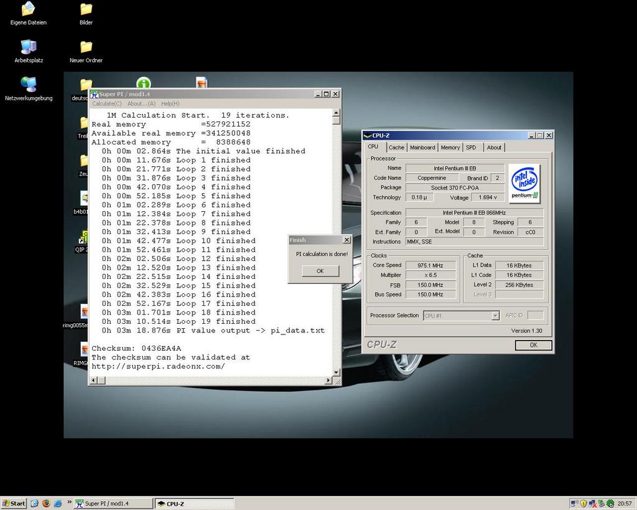
Task: Click the green clock-badged tray icon
Action: (x=610, y=504)
